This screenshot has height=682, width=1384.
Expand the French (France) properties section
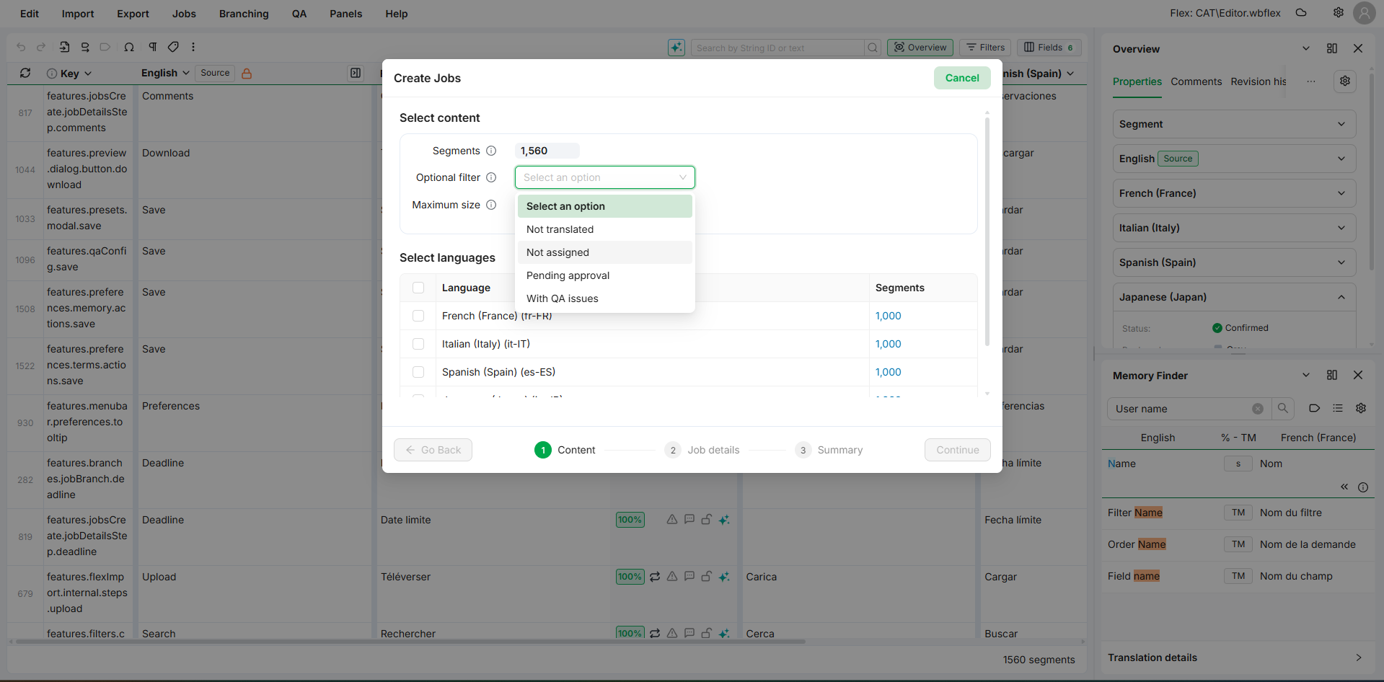tap(1233, 193)
